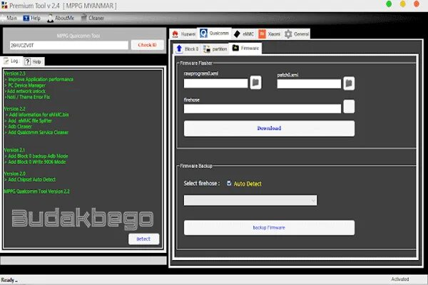Image resolution: width=428 pixels, height=285 pixels.
Task: Click 'Add Chipset Auto Detect' log line
Action: 31,180
